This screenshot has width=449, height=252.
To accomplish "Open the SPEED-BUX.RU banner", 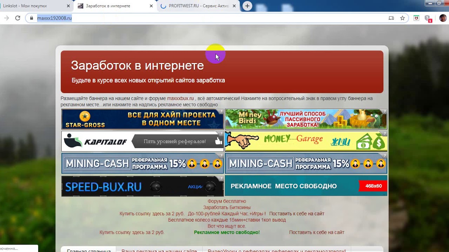I will [x=142, y=186].
